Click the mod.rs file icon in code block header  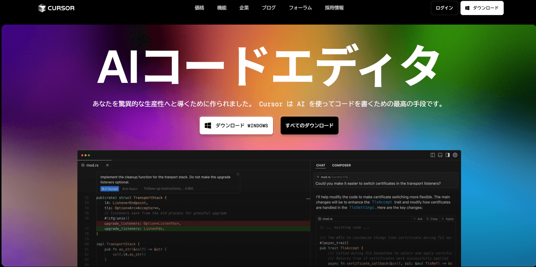point(320,219)
